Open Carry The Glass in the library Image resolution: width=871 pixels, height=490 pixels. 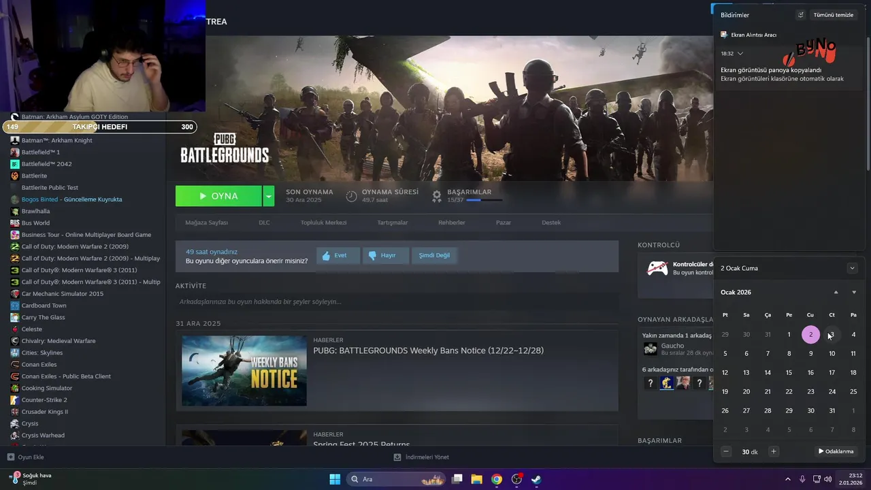(43, 317)
